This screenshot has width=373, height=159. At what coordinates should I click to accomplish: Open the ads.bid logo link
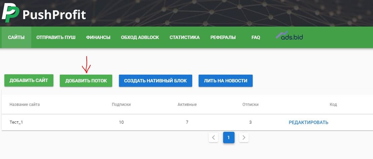click(289, 36)
